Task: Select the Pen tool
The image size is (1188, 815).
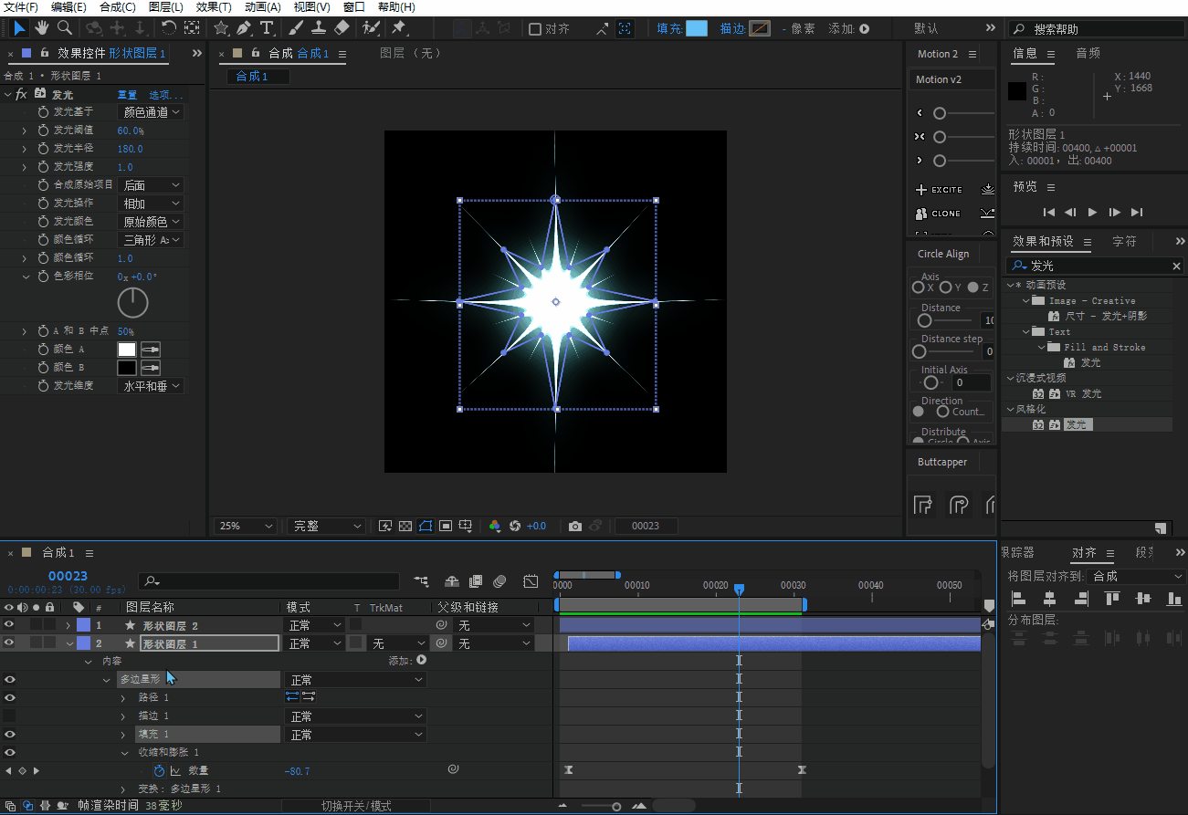Action: click(244, 28)
